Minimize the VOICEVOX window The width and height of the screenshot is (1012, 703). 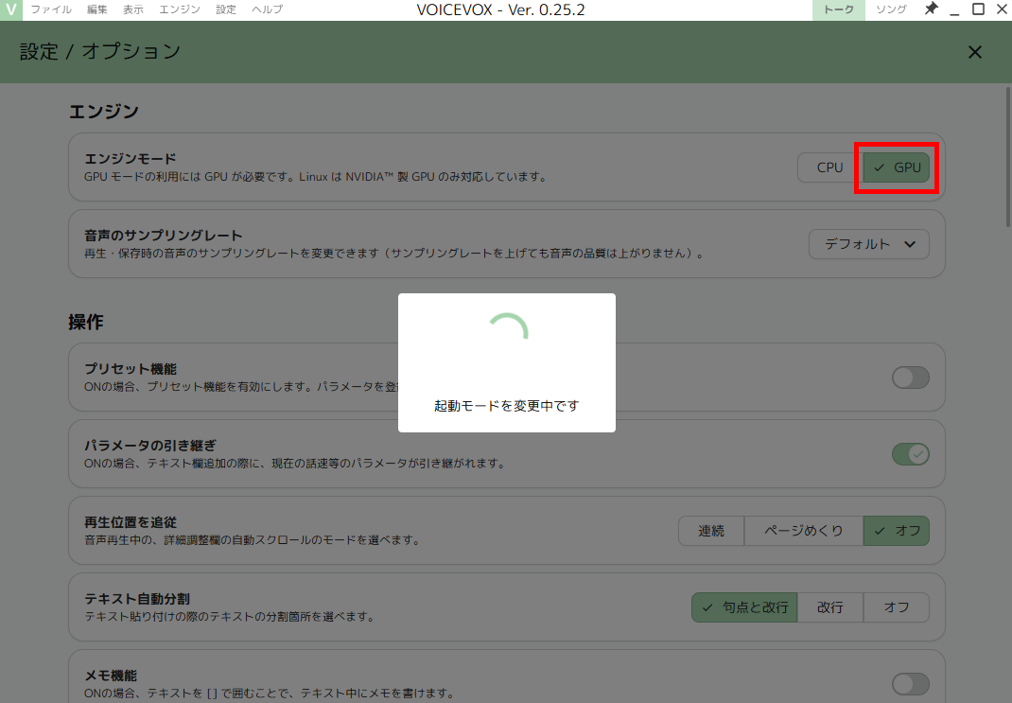954,9
